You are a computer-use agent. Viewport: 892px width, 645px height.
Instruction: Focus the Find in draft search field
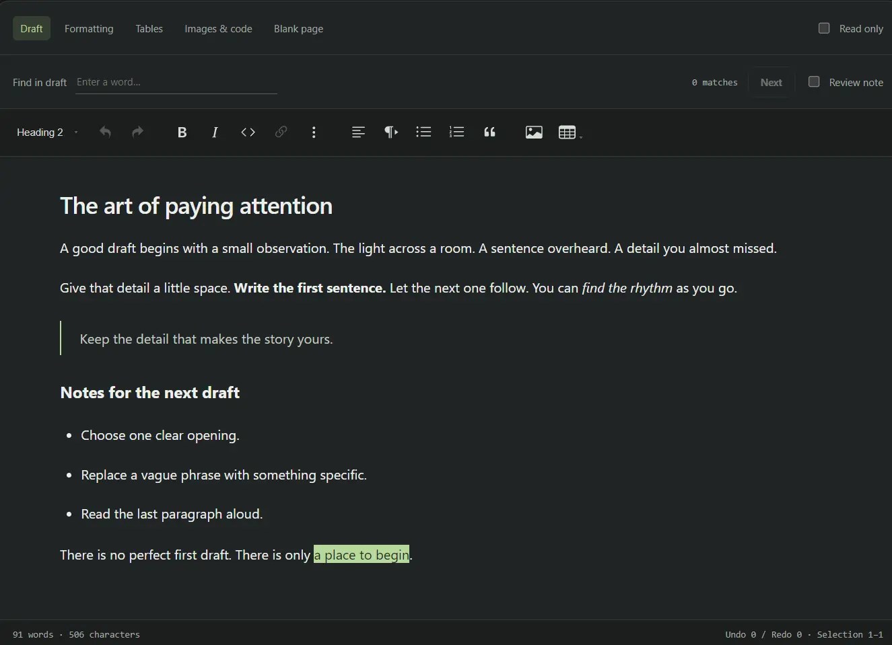tap(176, 82)
